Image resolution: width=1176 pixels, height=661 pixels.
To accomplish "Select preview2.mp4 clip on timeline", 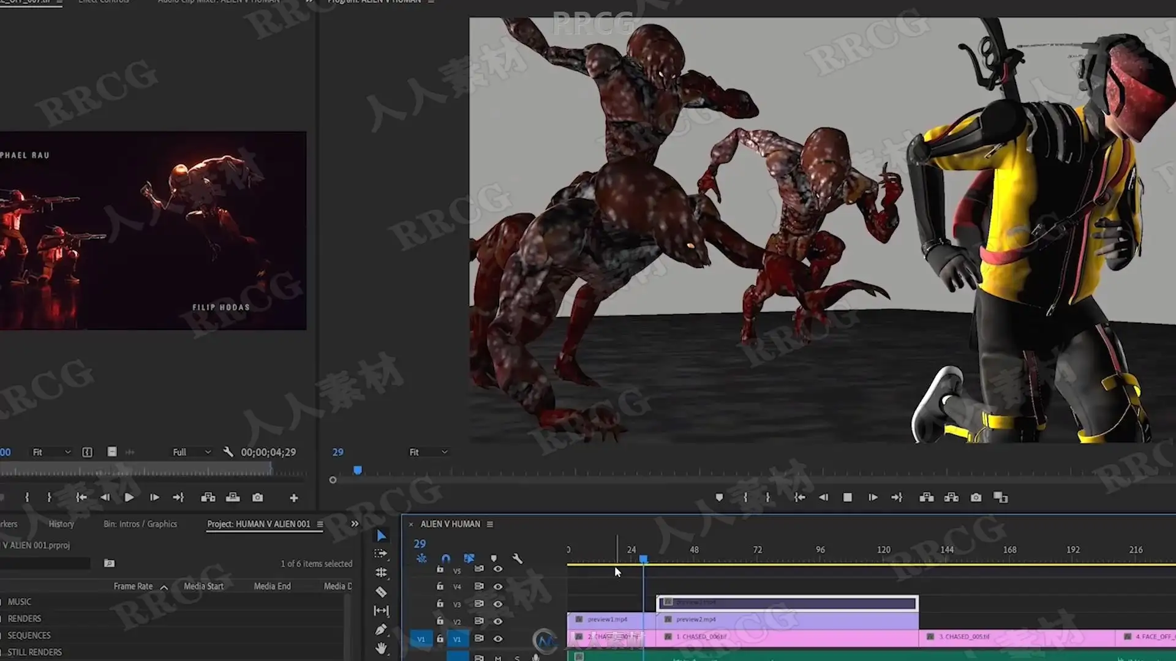I will (x=787, y=619).
